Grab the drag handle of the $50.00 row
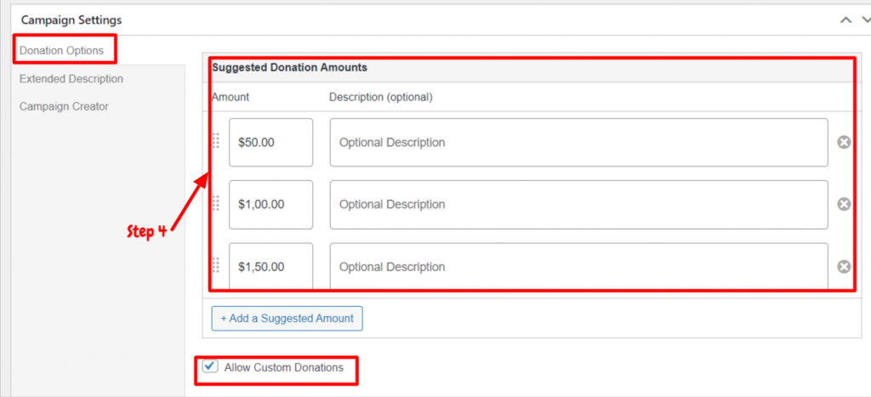 (x=216, y=141)
